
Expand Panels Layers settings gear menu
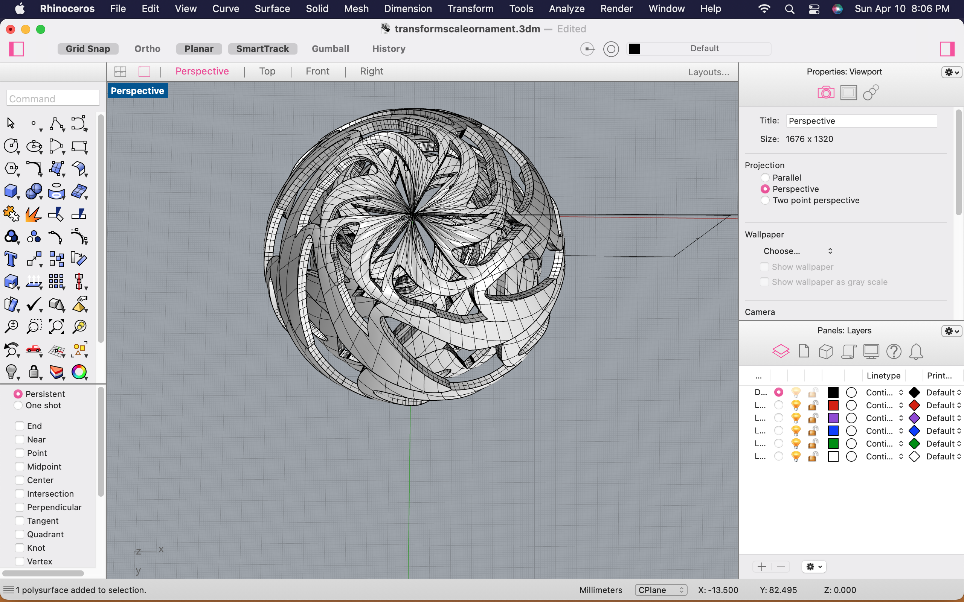(952, 331)
